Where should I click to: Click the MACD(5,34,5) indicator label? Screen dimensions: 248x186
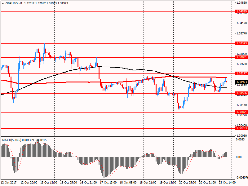(x=11, y=140)
